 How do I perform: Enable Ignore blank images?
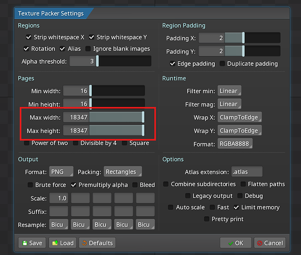88,49
